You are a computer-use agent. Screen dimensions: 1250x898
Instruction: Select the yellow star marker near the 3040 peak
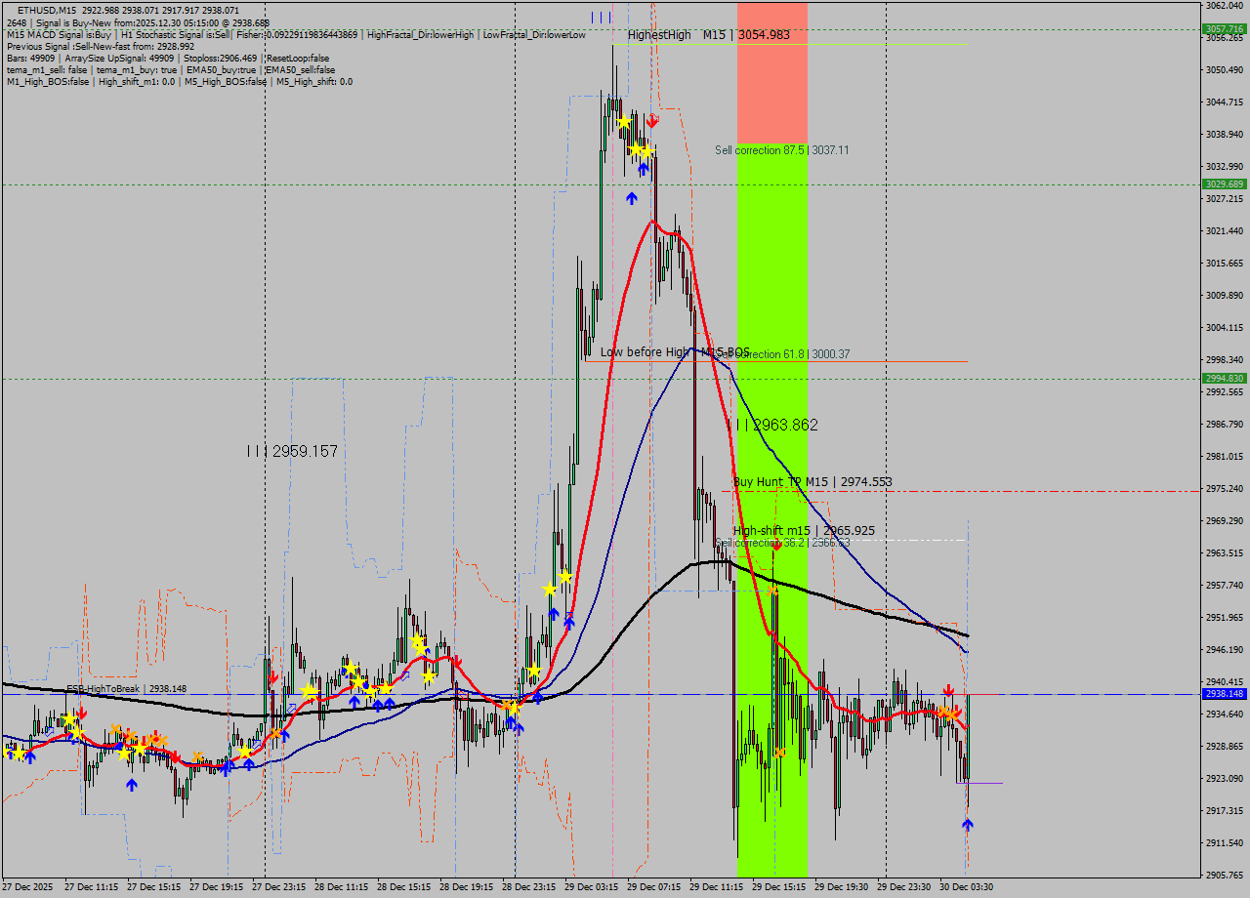(x=623, y=120)
